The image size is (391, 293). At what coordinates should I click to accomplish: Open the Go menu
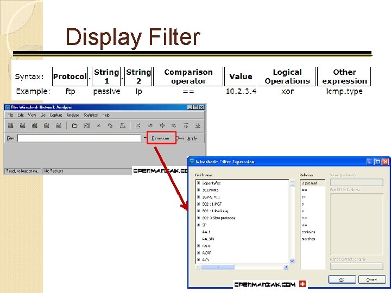coord(43,115)
